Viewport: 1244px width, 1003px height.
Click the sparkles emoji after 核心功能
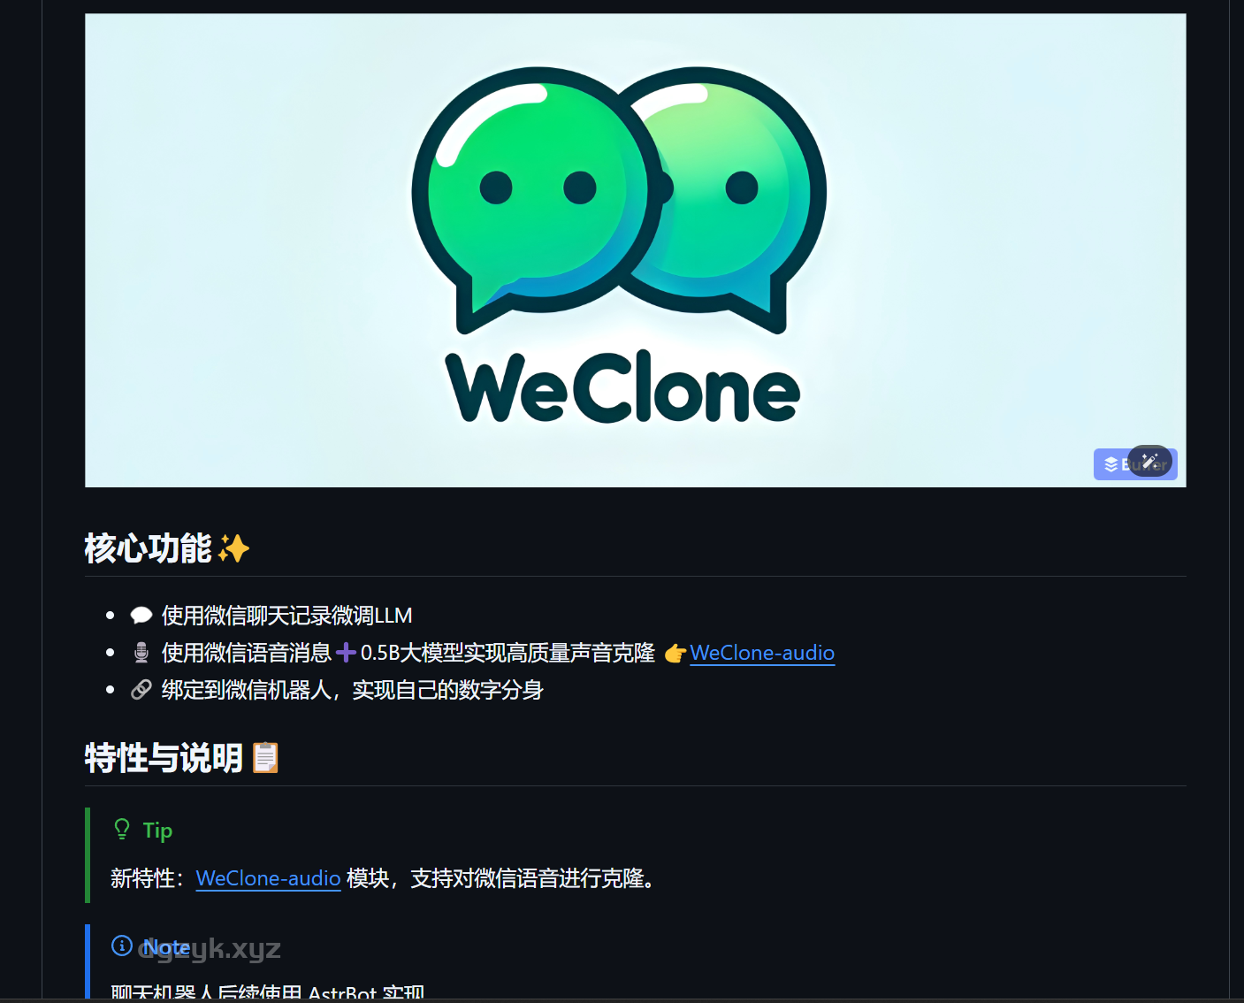click(234, 548)
